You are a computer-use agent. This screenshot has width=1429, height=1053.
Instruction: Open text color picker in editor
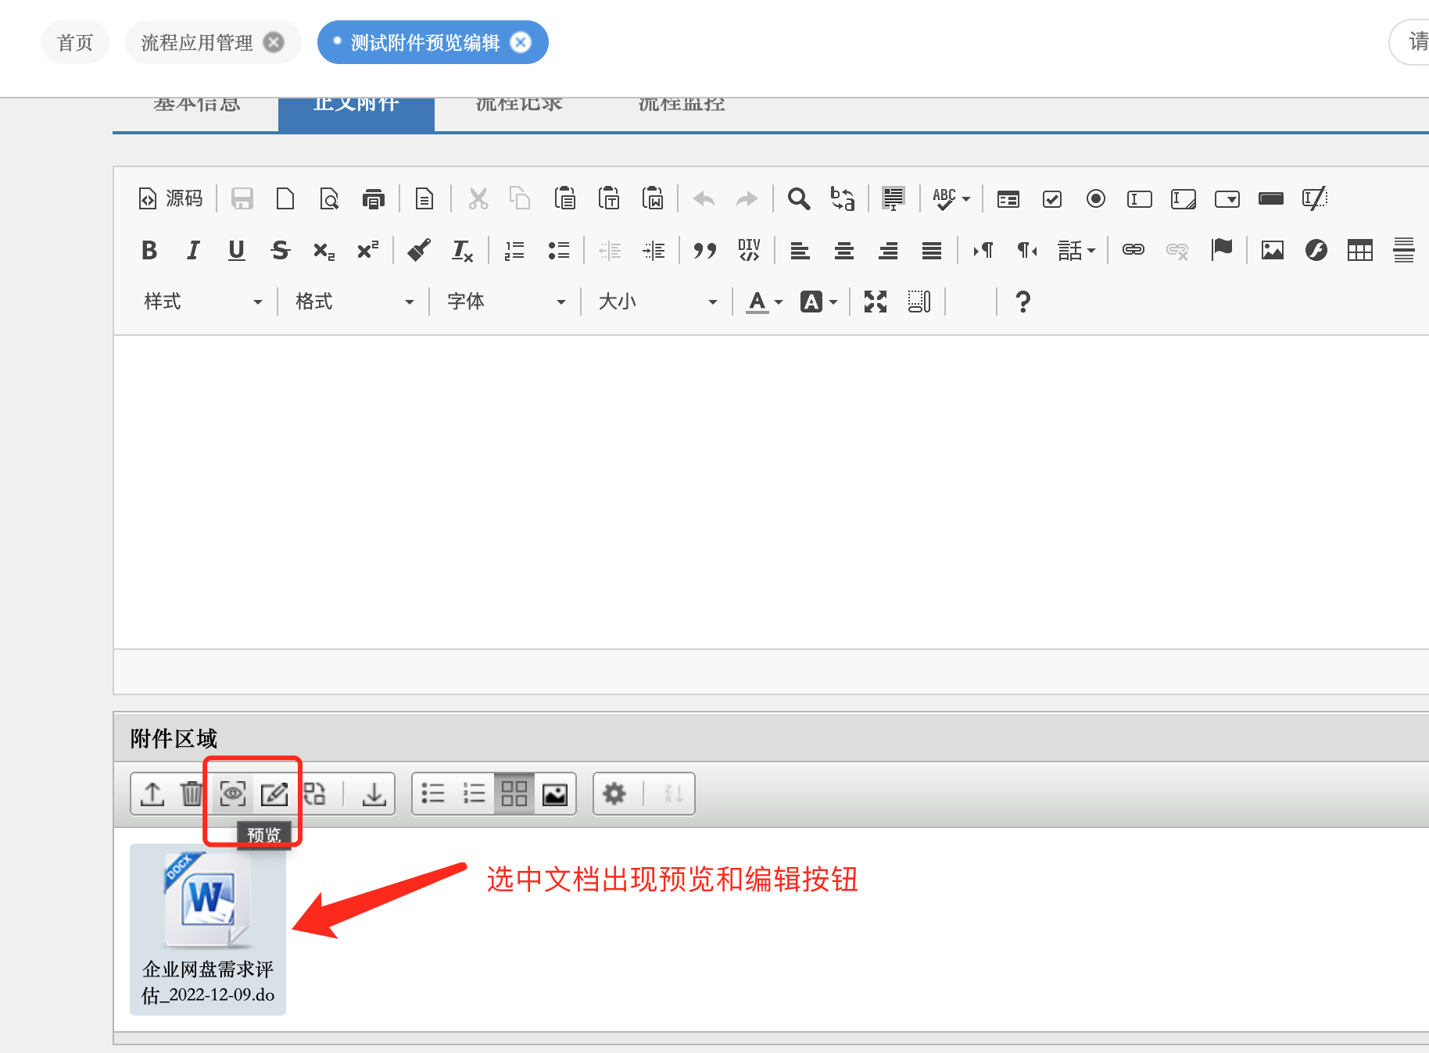point(764,302)
